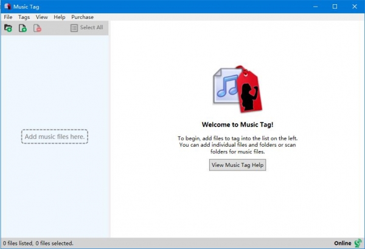The image size is (365, 249).
Task: Open the Help menu
Action: click(x=60, y=17)
